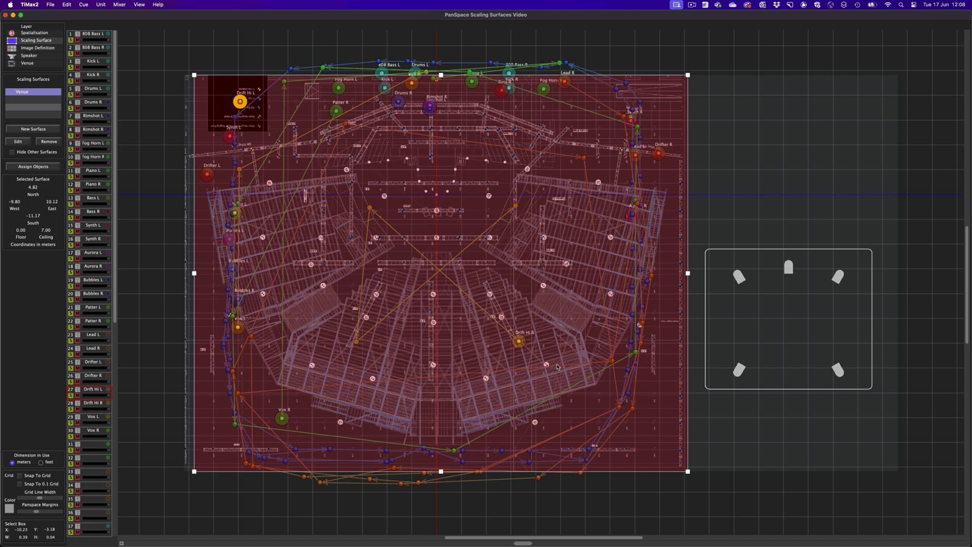Image resolution: width=972 pixels, height=547 pixels.
Task: Click the Drift Hi L source object
Action: 240,102
